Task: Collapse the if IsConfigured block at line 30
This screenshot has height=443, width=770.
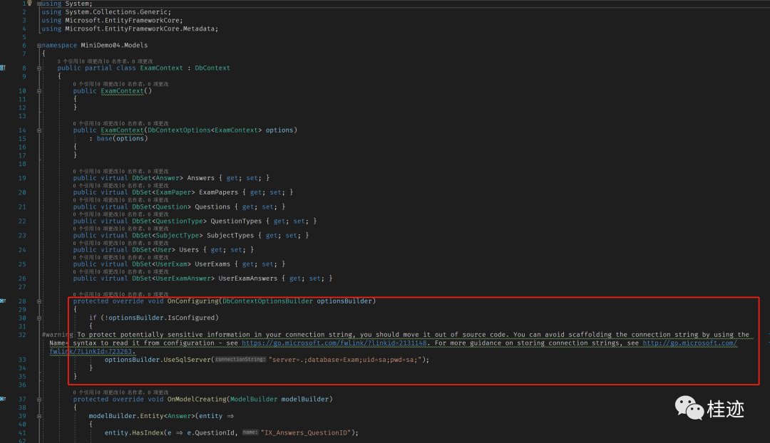Action: 39,318
